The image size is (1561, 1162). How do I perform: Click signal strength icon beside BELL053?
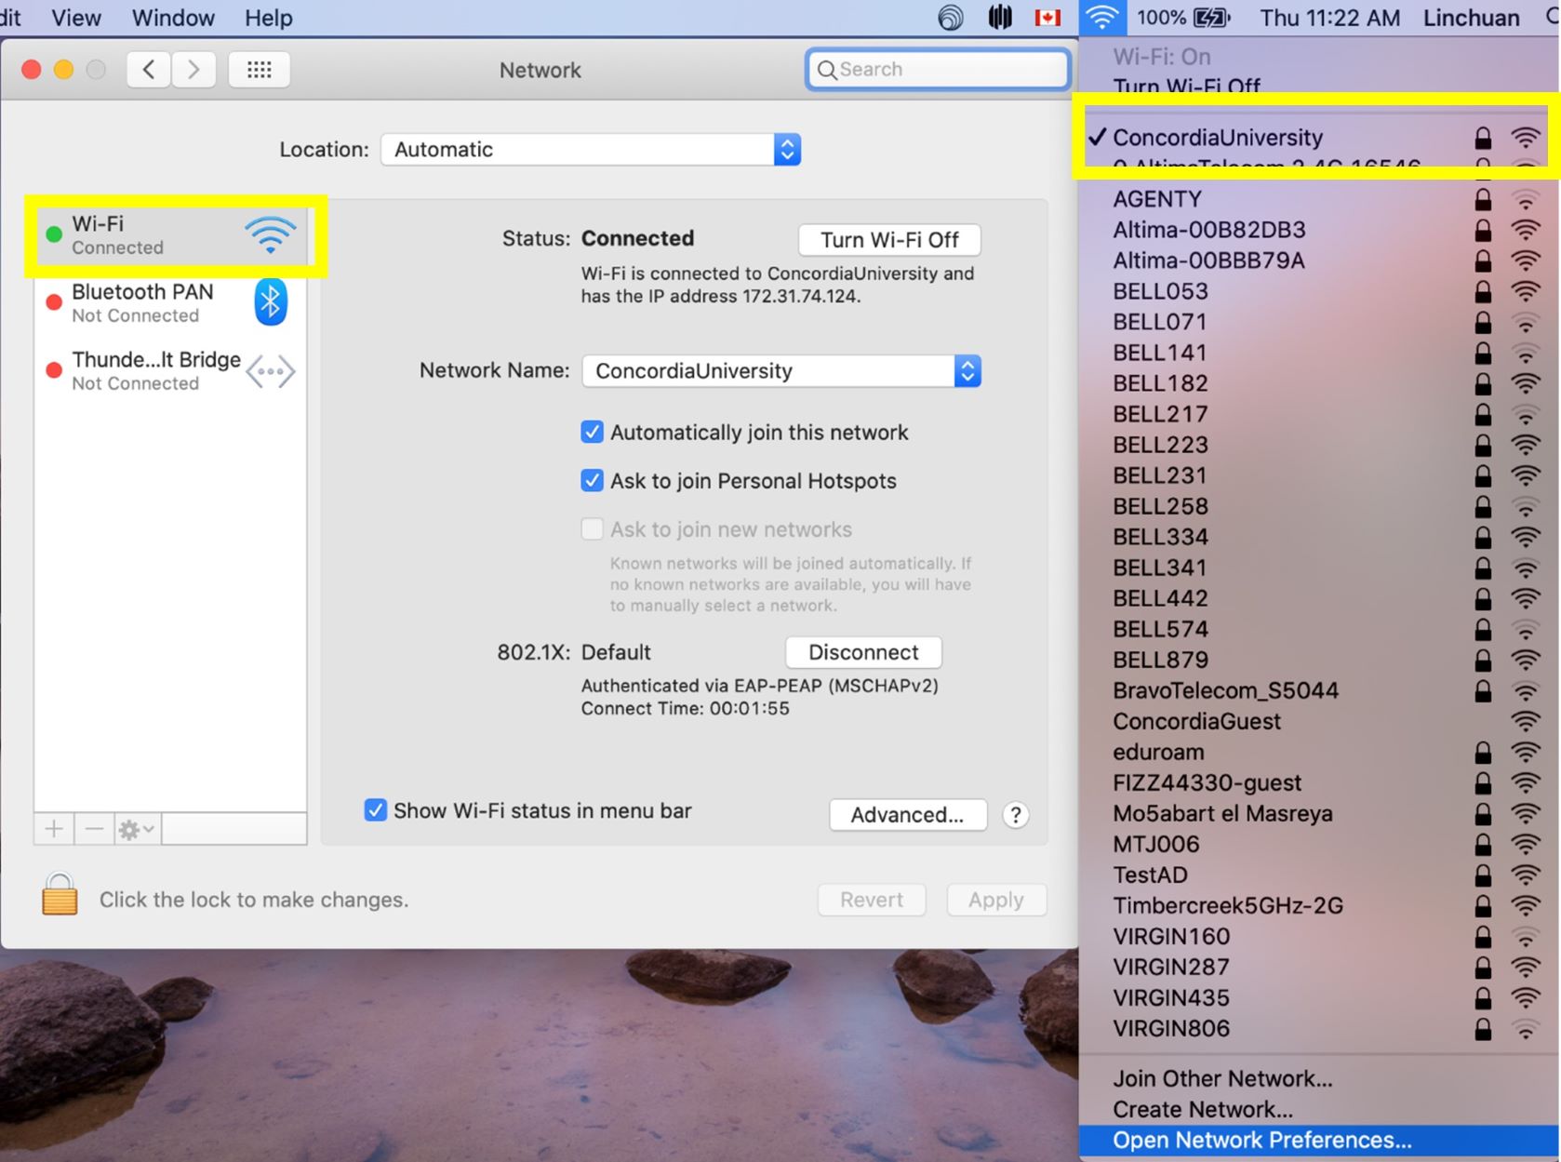click(x=1526, y=291)
